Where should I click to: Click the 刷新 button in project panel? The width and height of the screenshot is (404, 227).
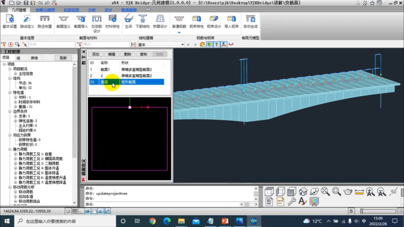click(x=63, y=58)
